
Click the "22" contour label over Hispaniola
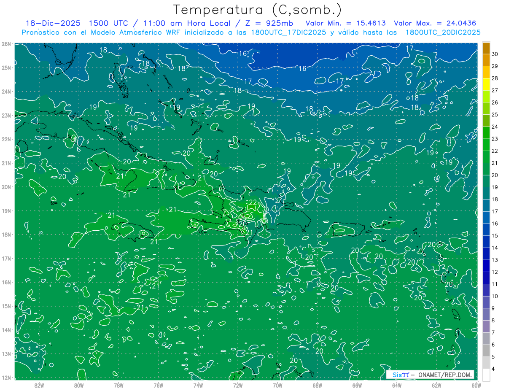point(253,203)
